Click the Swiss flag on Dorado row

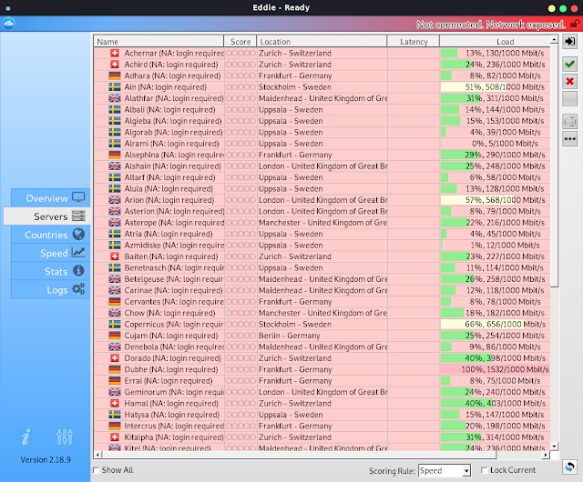coord(115,358)
